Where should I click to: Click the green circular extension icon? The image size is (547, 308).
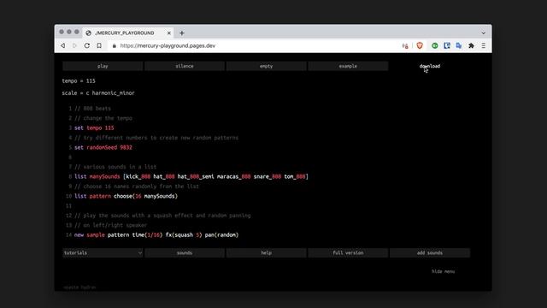pos(435,45)
